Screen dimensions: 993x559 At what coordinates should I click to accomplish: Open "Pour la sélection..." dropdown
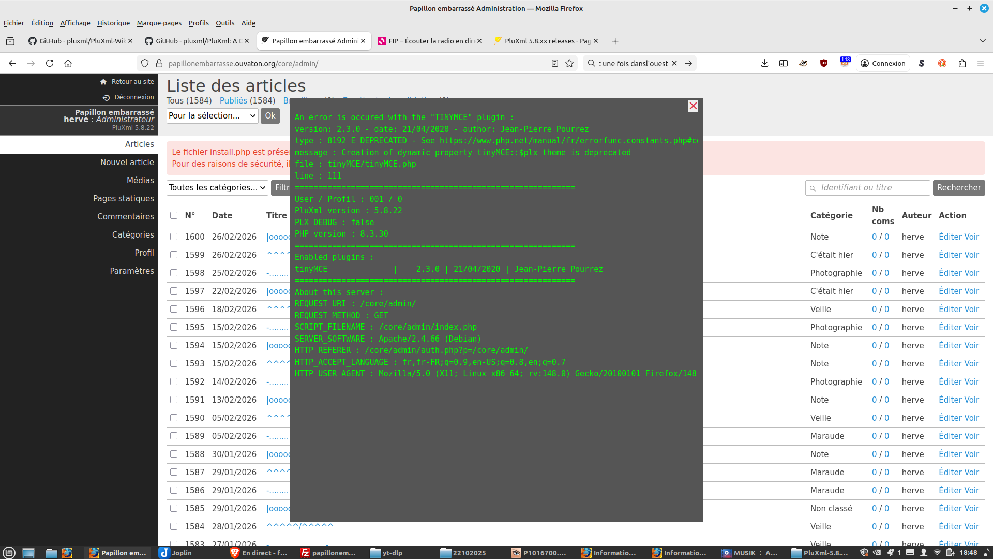[212, 116]
